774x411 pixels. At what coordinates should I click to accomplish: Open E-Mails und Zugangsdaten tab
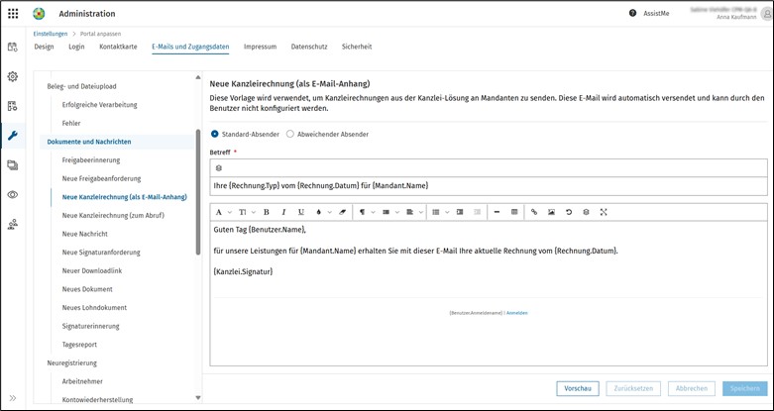[x=190, y=47]
